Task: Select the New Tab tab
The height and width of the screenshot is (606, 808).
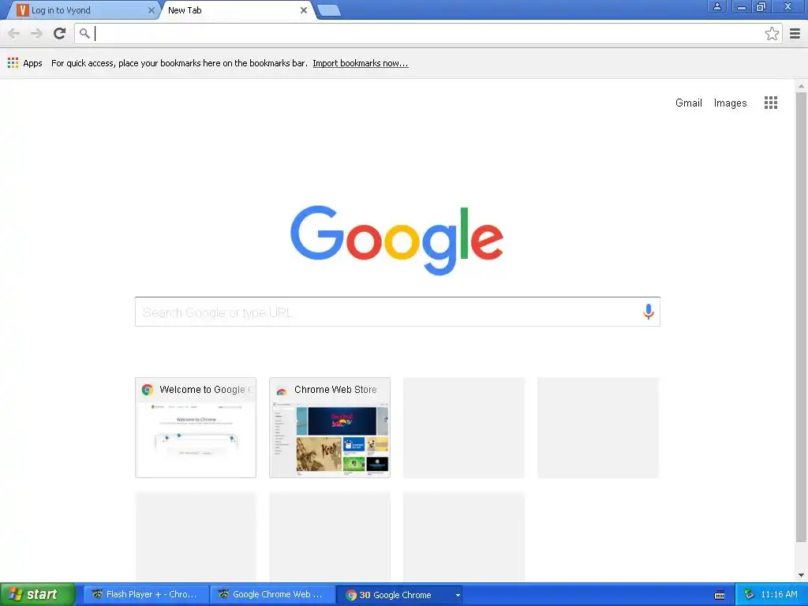Action: click(238, 10)
